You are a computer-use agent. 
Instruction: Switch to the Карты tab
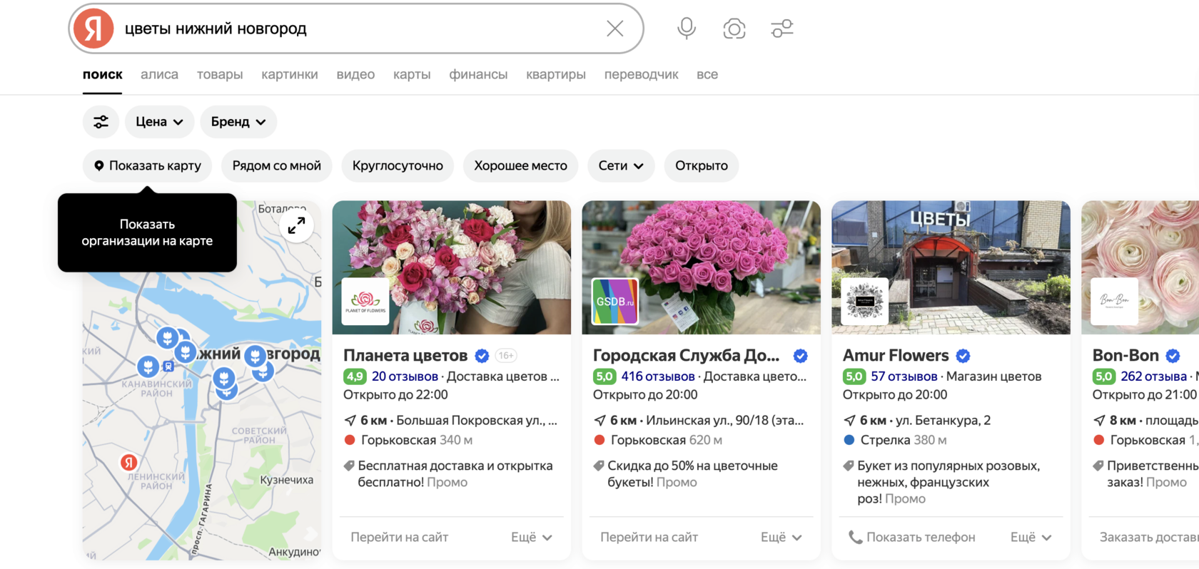(412, 75)
